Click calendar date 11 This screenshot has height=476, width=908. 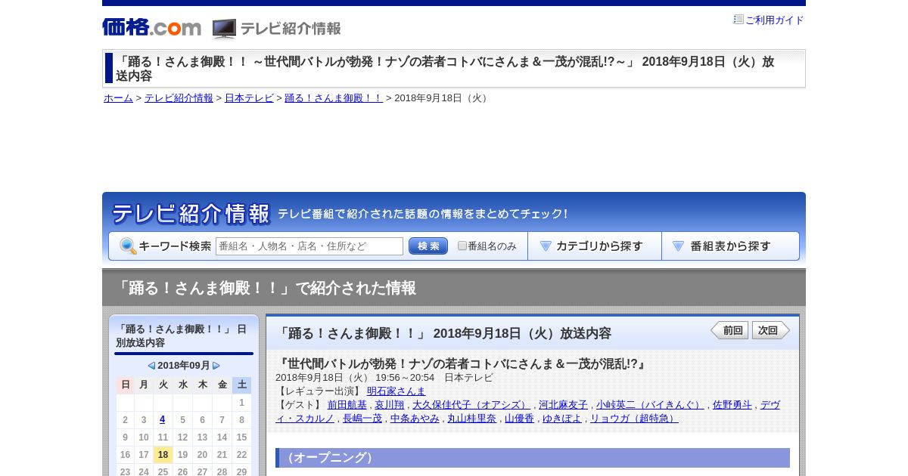163,437
